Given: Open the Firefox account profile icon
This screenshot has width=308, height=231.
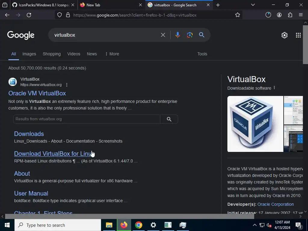Looking at the screenshot, I should (x=279, y=15).
